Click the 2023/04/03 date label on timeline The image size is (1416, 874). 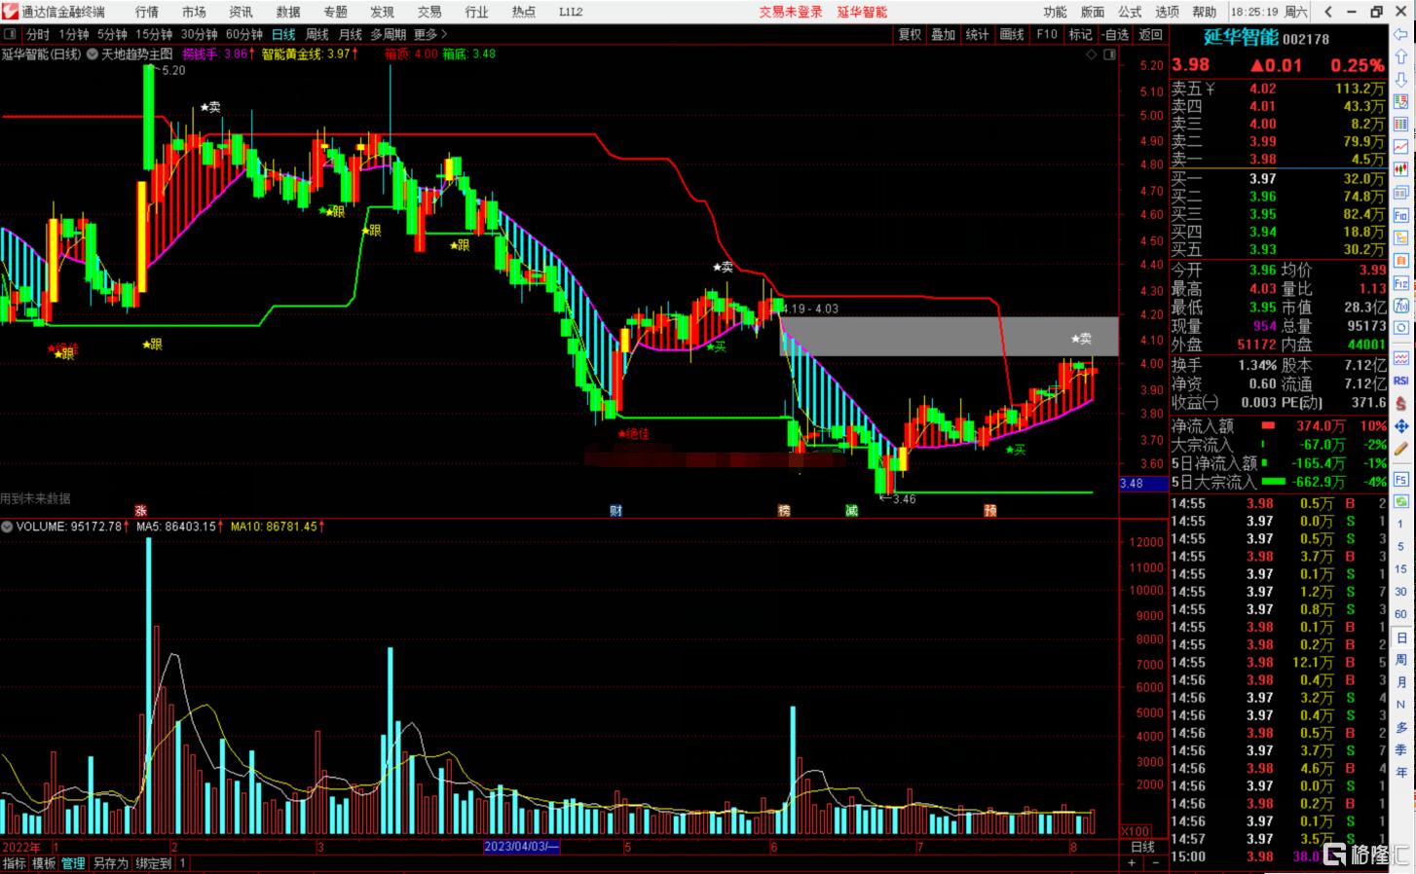[522, 847]
